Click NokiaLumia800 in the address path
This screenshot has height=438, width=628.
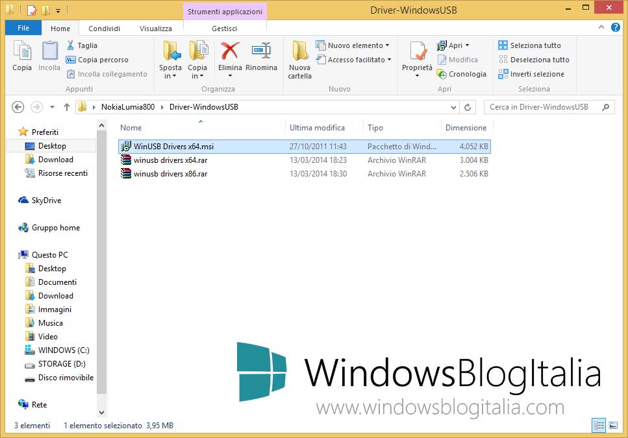[128, 107]
